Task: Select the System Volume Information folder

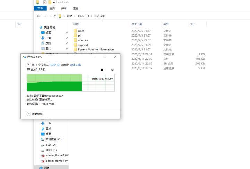Action: coord(95,49)
